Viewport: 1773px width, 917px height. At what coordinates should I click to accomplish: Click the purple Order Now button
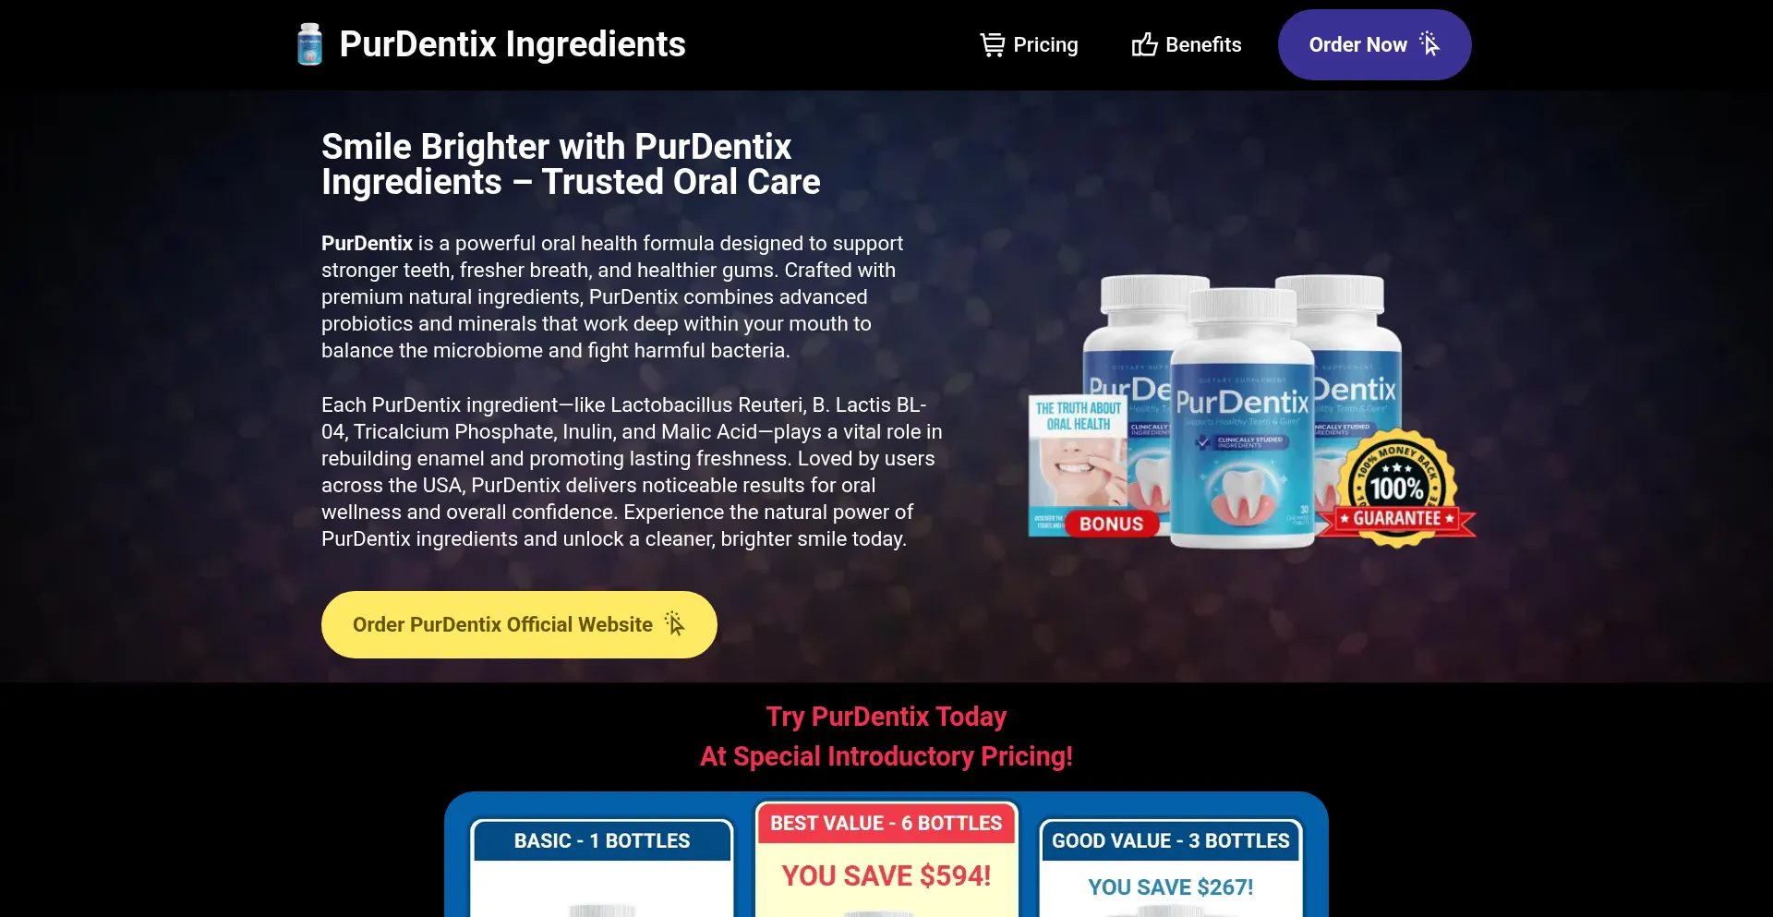tap(1374, 44)
